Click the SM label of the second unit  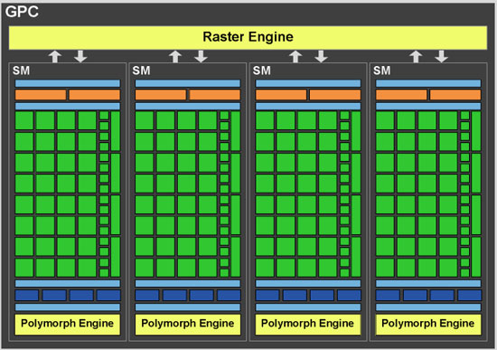141,71
